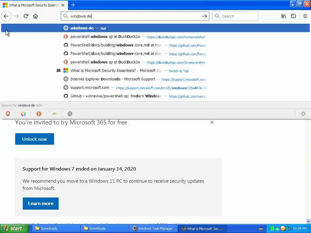
Task: Click the green system tray icon
Action: 272,229
